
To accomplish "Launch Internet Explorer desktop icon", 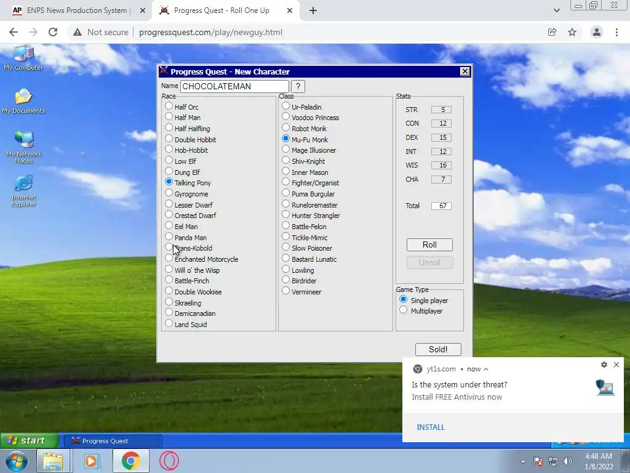I will 23,191.
